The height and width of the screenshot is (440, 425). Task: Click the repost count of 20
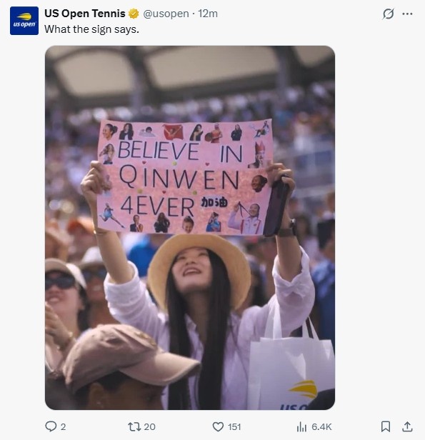[x=149, y=427]
